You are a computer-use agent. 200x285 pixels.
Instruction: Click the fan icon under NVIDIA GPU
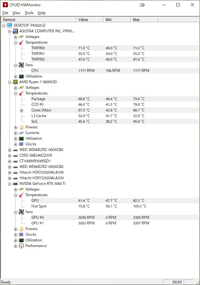pos(21,212)
